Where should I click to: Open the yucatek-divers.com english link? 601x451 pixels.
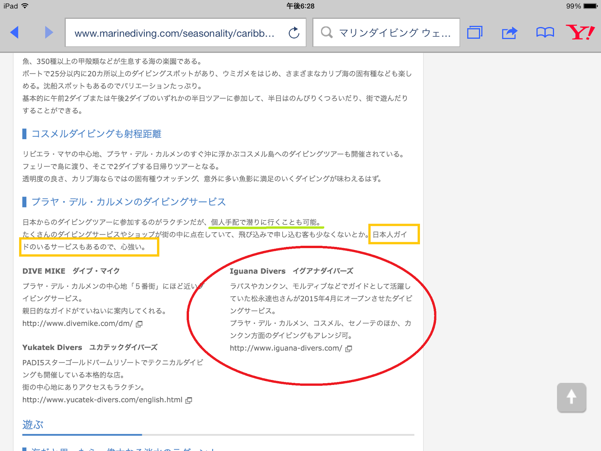tap(102, 400)
